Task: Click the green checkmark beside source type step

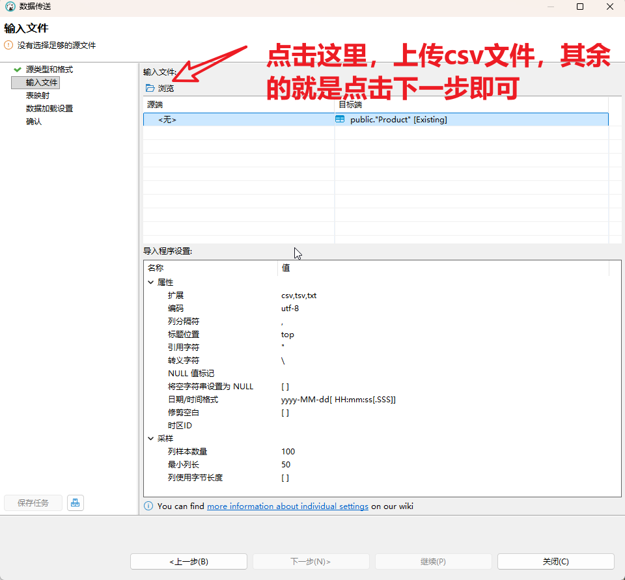Action: 17,70
